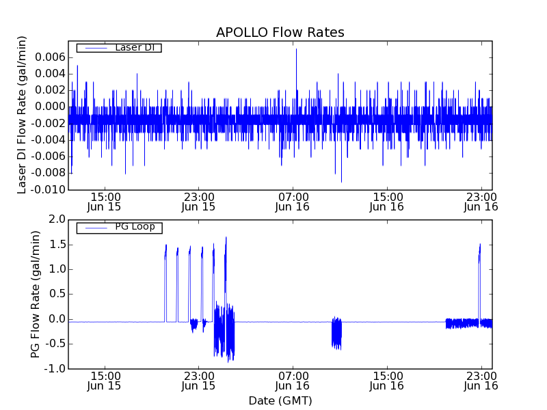The image size is (547, 410).
Task: Select the PG Loop legend label
Action: (x=135, y=227)
